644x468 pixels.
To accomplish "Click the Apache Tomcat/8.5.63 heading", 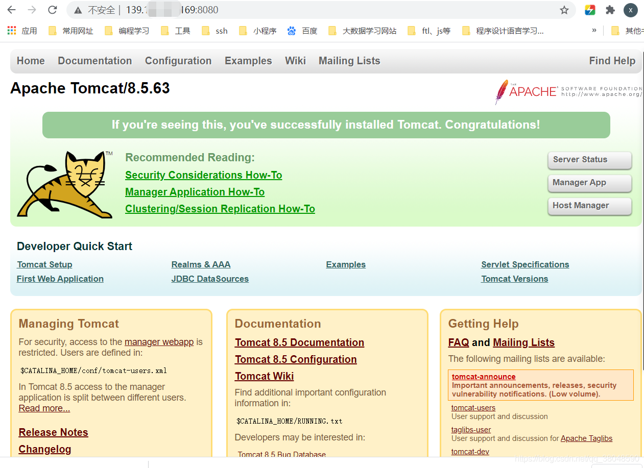I will (x=90, y=88).
